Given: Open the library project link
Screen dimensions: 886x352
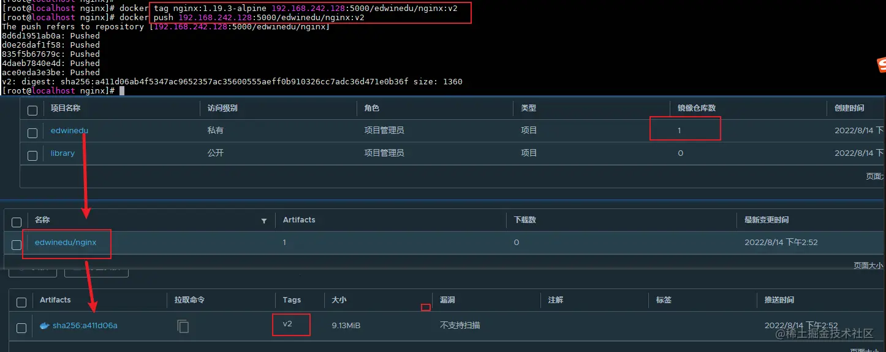Looking at the screenshot, I should click(62, 153).
